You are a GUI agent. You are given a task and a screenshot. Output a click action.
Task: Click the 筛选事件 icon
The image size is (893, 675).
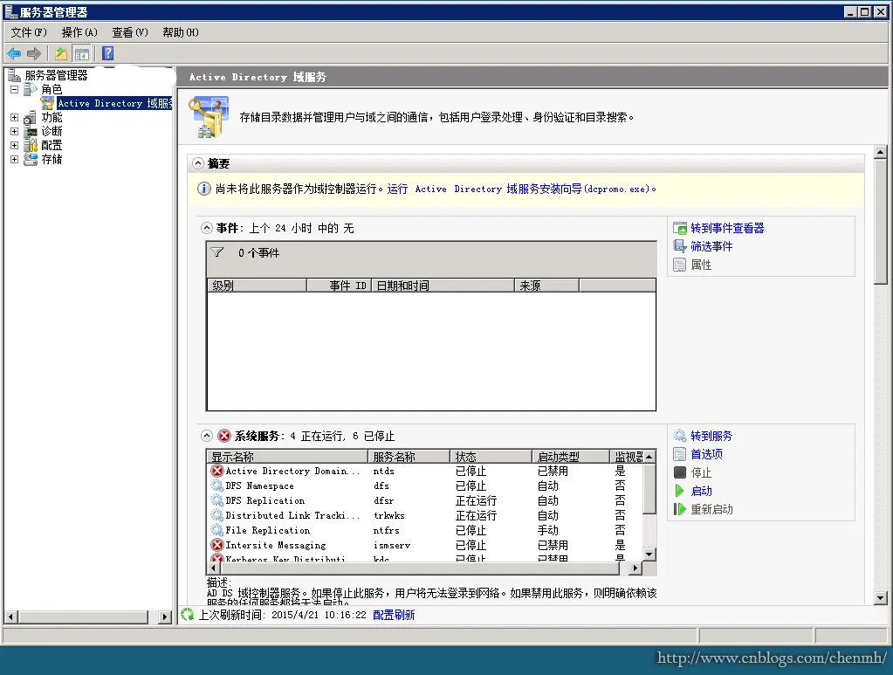coord(679,246)
